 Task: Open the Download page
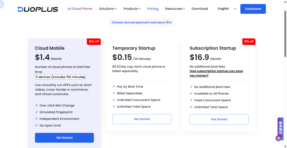[200, 9]
